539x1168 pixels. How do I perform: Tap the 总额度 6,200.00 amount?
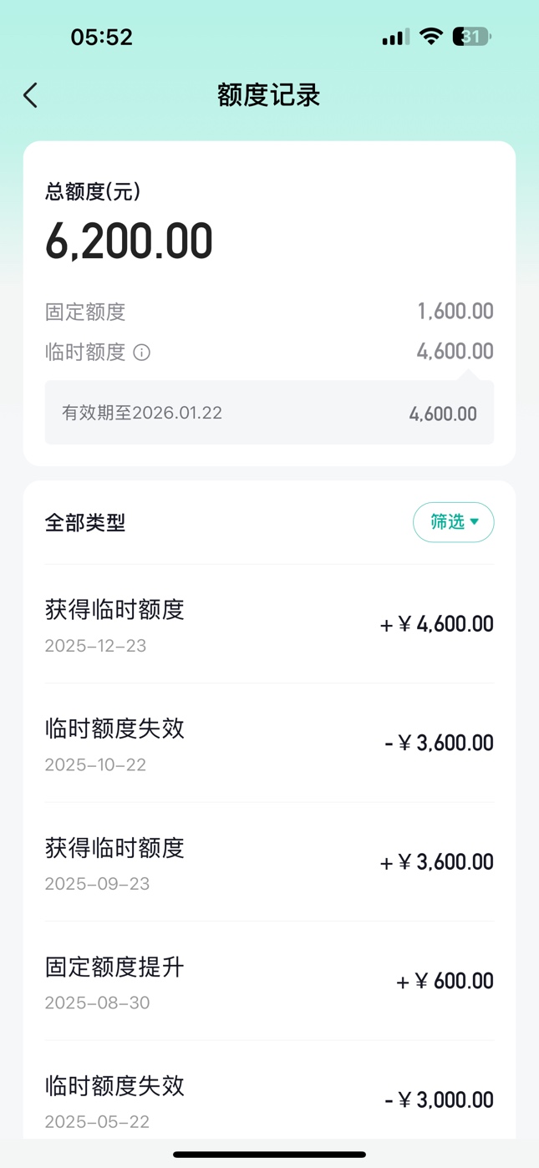pos(130,241)
